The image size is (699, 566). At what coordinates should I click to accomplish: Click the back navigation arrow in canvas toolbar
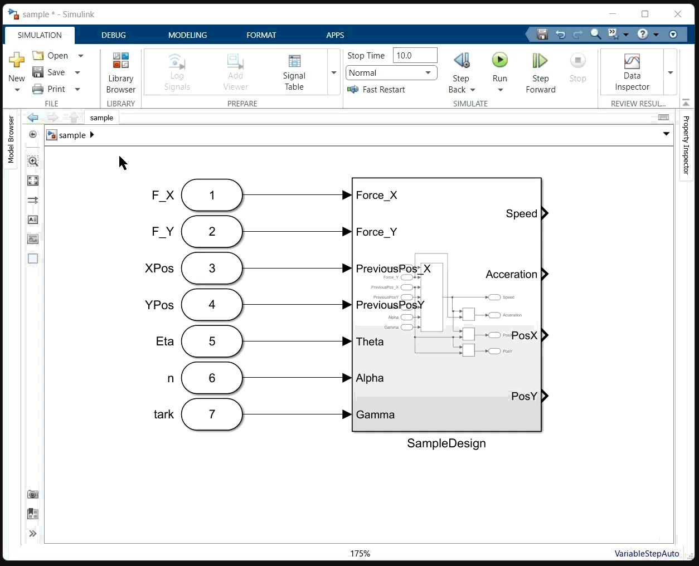pos(33,118)
